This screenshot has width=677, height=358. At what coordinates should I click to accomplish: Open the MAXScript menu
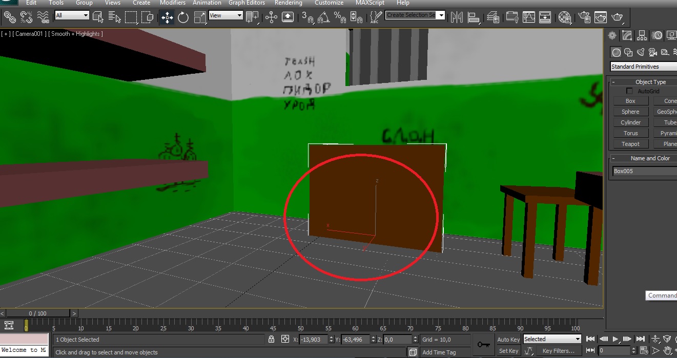pyautogui.click(x=371, y=3)
